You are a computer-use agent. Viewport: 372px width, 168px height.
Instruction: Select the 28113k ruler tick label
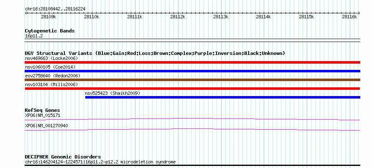pyautogui.click(x=221, y=17)
